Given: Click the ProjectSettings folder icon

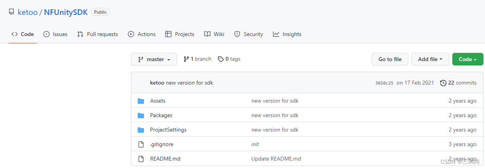Looking at the screenshot, I should [141, 130].
